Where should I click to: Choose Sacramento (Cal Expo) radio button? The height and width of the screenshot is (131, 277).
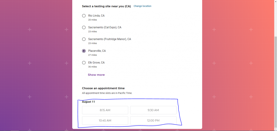[x=84, y=27]
